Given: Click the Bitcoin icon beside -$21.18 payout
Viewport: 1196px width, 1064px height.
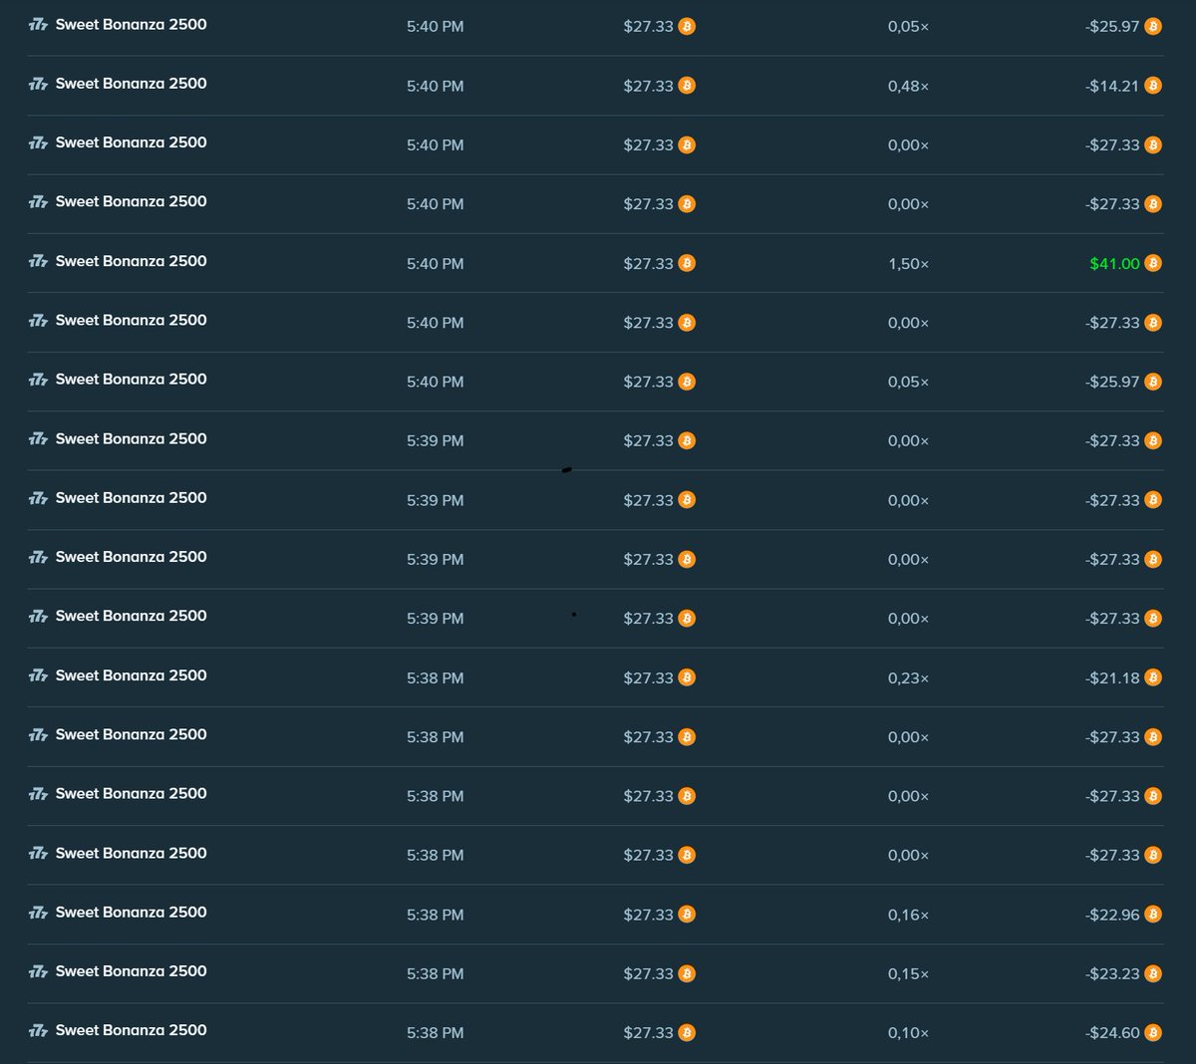Looking at the screenshot, I should pyautogui.click(x=1153, y=677).
